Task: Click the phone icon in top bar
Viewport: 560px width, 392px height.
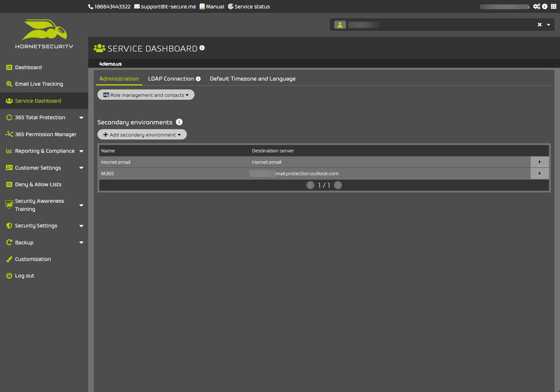Action: (x=90, y=7)
